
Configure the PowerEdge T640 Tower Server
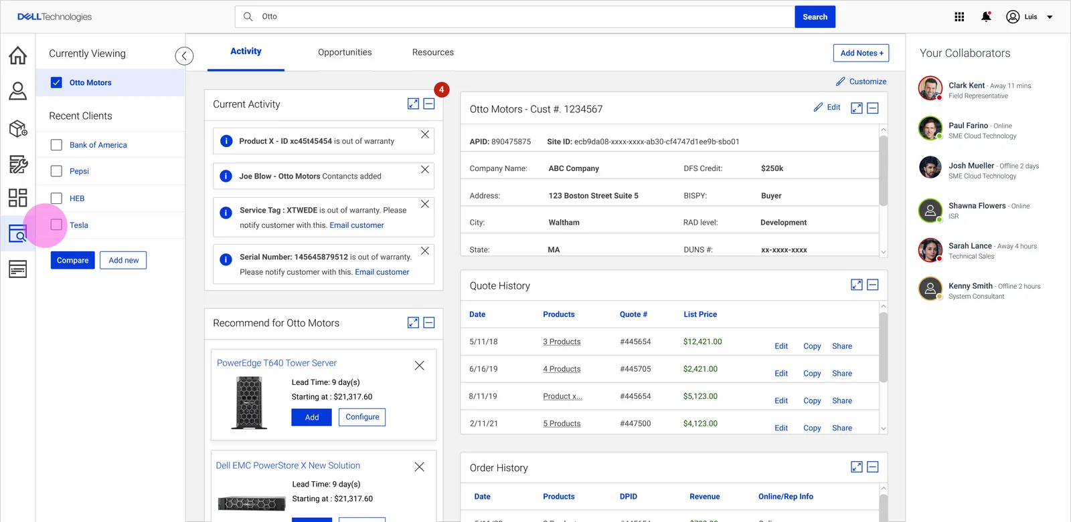[362, 417]
